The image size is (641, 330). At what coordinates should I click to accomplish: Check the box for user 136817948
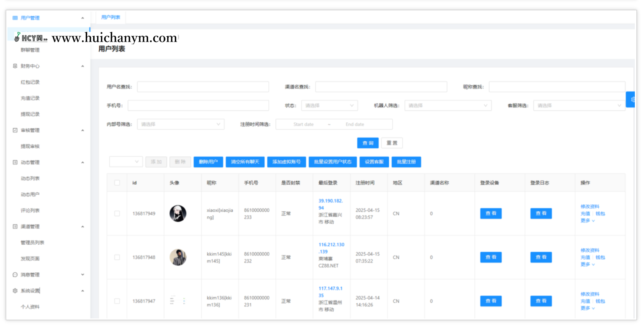(x=117, y=257)
